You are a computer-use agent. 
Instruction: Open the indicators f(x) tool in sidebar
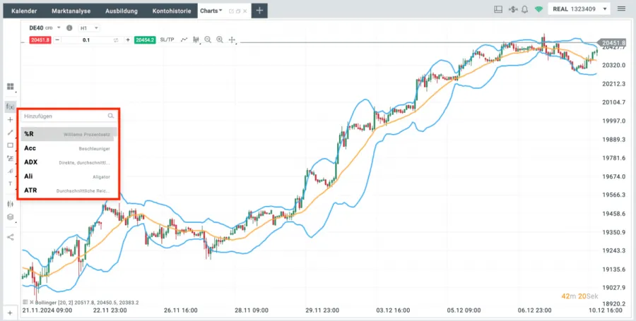[10, 107]
